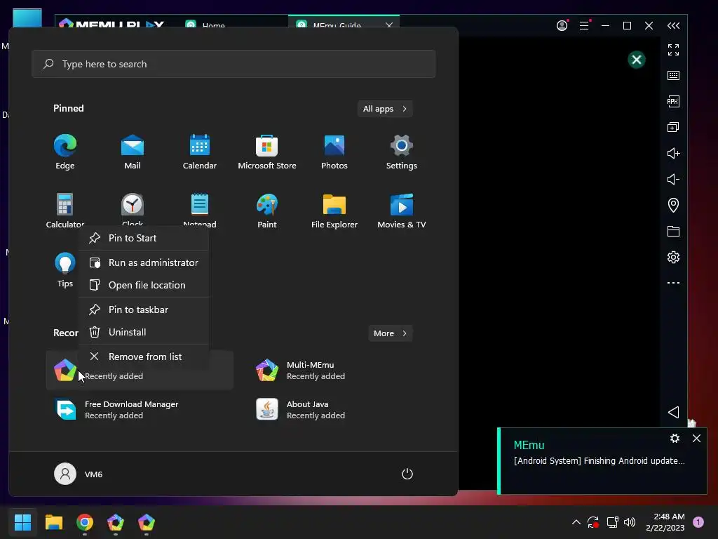Open Multi-MEmu recommended item
The image size is (718, 539).
pyautogui.click(x=341, y=371)
